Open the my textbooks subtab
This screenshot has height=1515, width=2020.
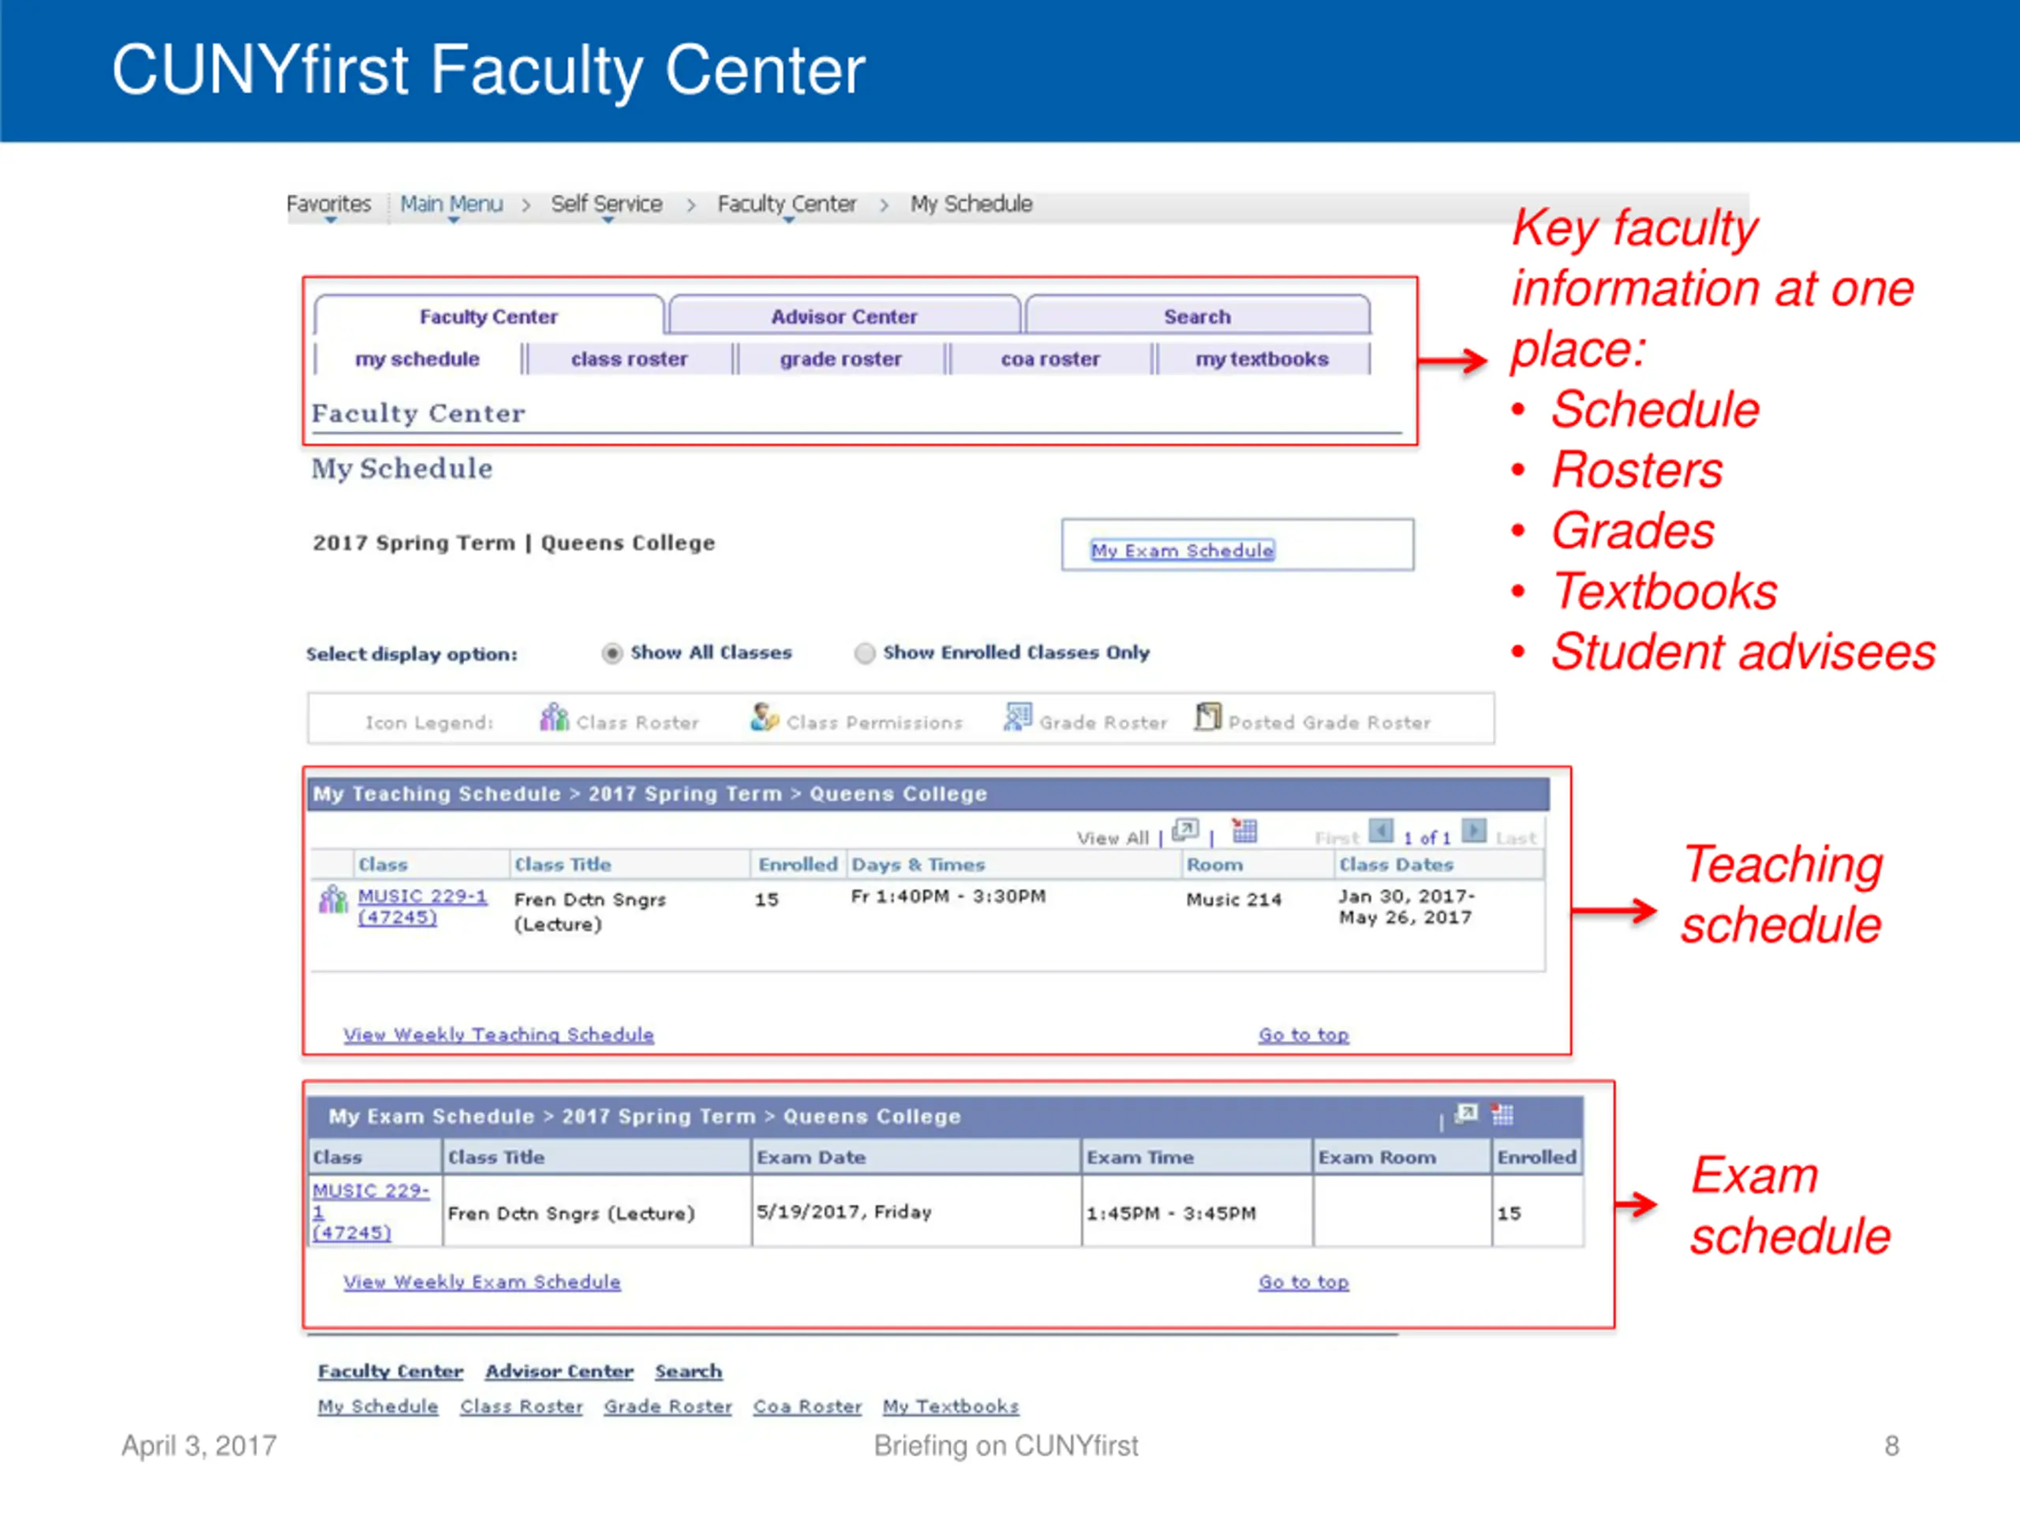point(1261,359)
